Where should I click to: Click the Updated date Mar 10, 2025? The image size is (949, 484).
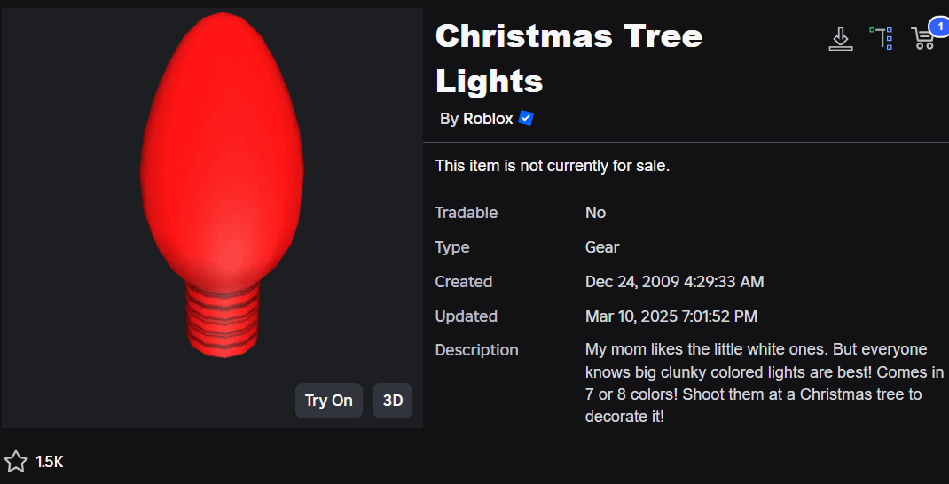671,316
